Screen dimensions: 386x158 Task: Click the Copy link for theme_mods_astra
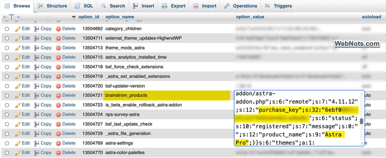(x=46, y=48)
